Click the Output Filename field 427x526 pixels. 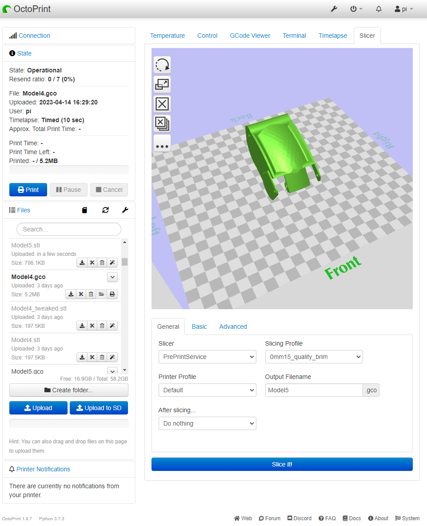click(x=314, y=390)
